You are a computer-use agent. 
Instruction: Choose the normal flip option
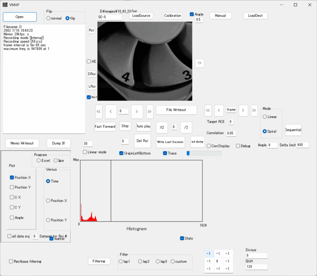tap(48, 18)
